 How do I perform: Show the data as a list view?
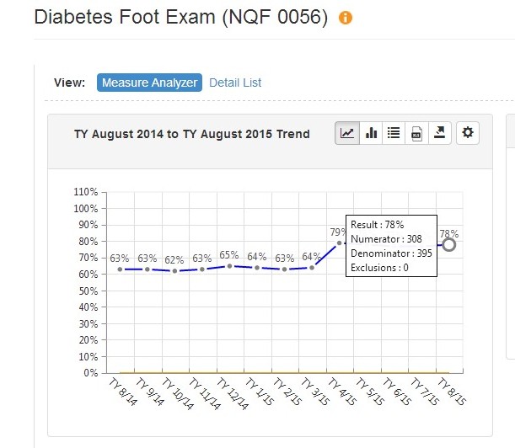pos(394,133)
